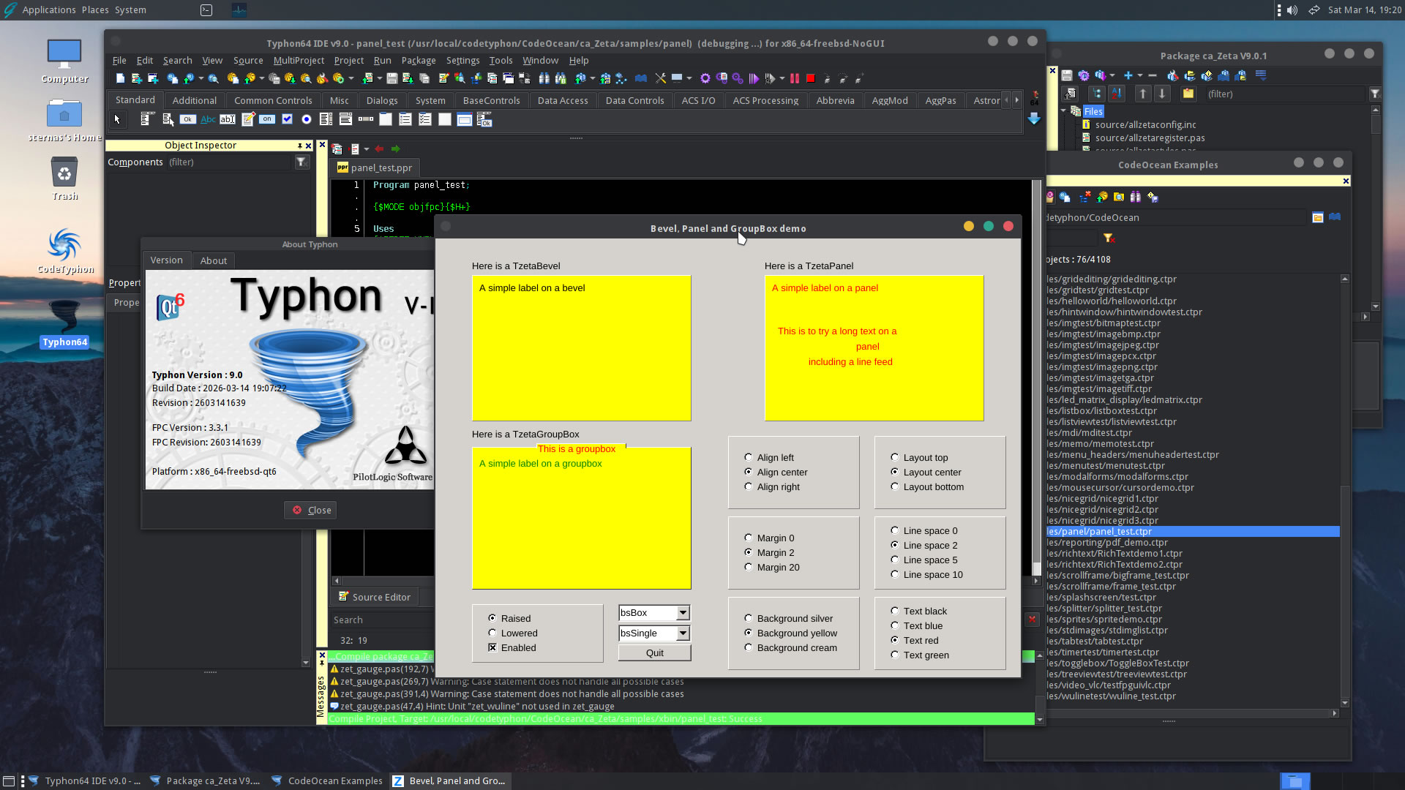Open the Package menu
Viewport: 1405px width, 790px height.
coord(418,61)
